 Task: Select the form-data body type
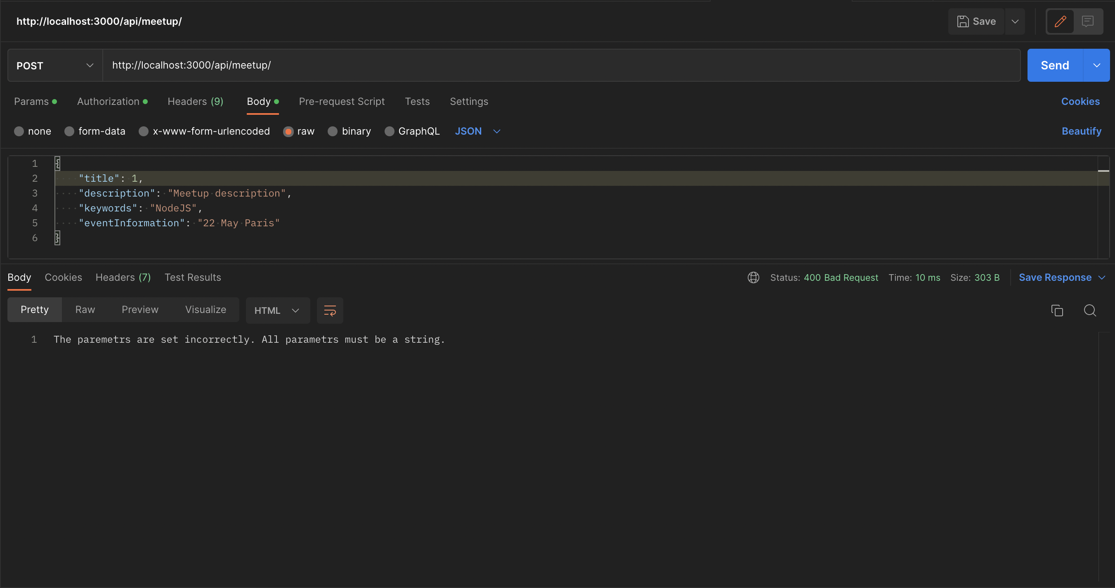tap(69, 131)
